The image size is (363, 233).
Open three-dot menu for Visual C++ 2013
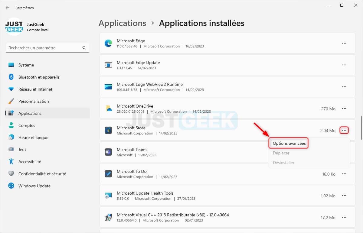344,217
